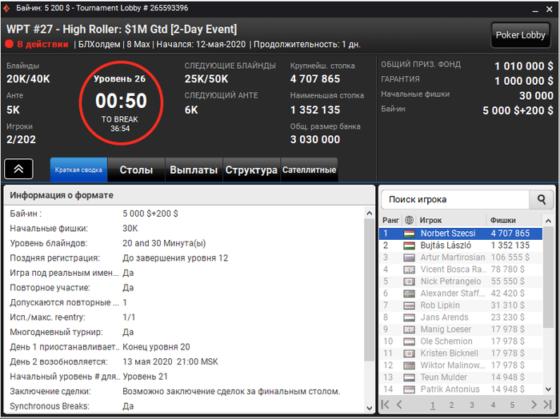
Task: Click the format info scroll up arrow
Action: click(370, 213)
